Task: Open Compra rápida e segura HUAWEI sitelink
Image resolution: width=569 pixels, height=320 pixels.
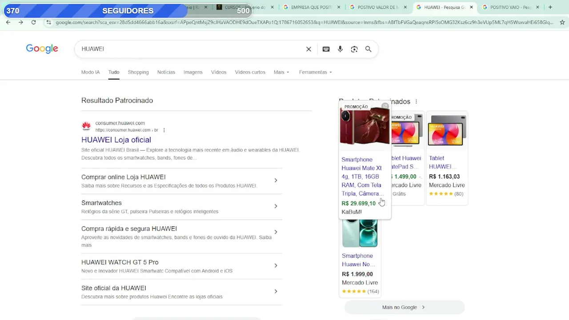Action: click(129, 228)
